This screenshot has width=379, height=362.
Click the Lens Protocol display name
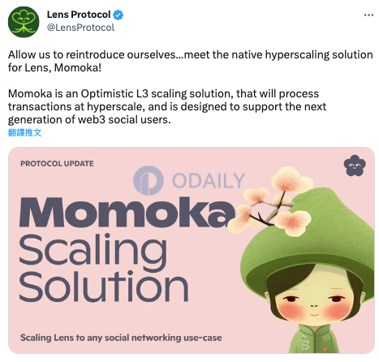pos(79,15)
